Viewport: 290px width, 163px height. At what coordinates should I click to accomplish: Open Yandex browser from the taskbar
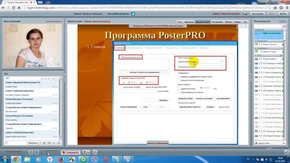coord(49,159)
